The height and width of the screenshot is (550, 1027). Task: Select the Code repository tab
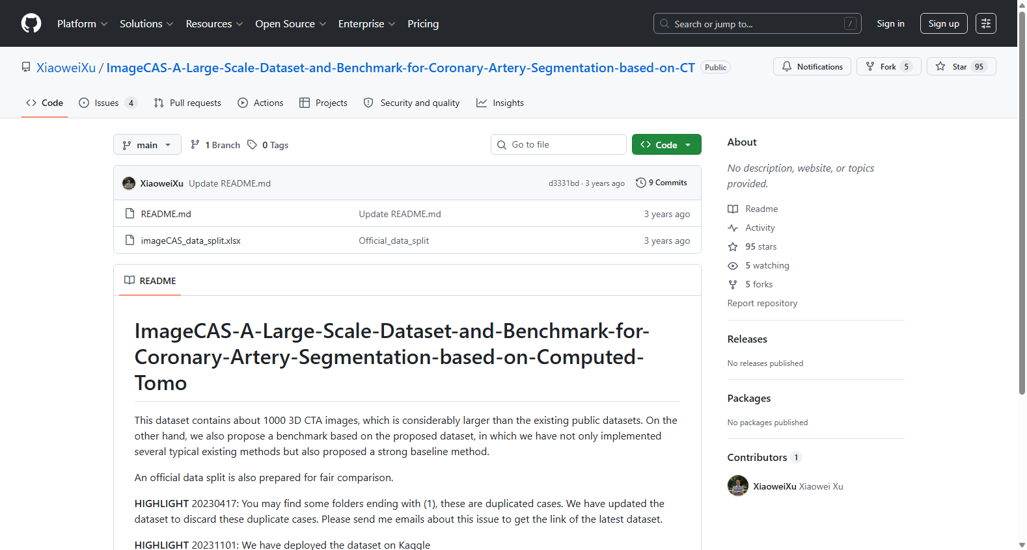point(44,103)
